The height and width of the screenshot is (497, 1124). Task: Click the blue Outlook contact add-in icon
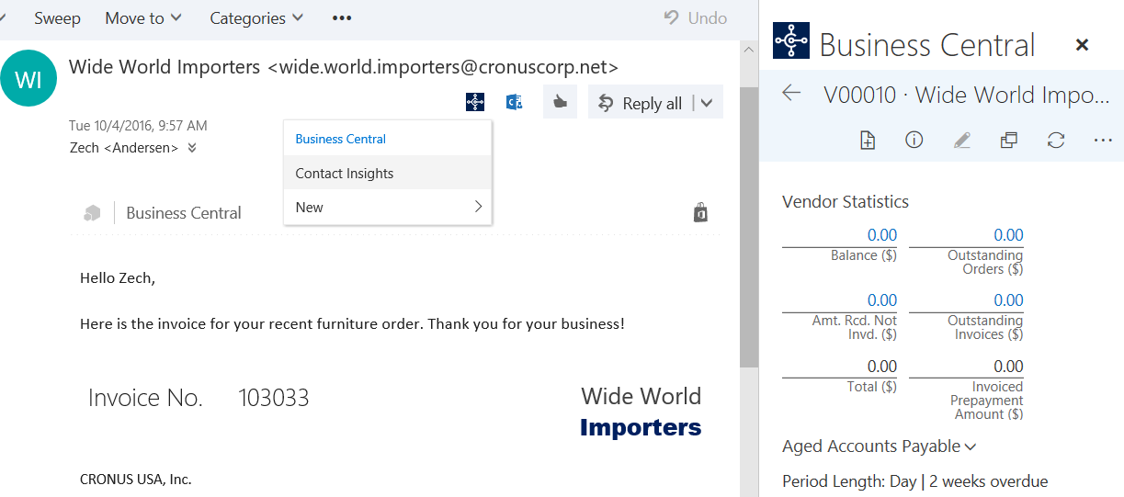[515, 103]
